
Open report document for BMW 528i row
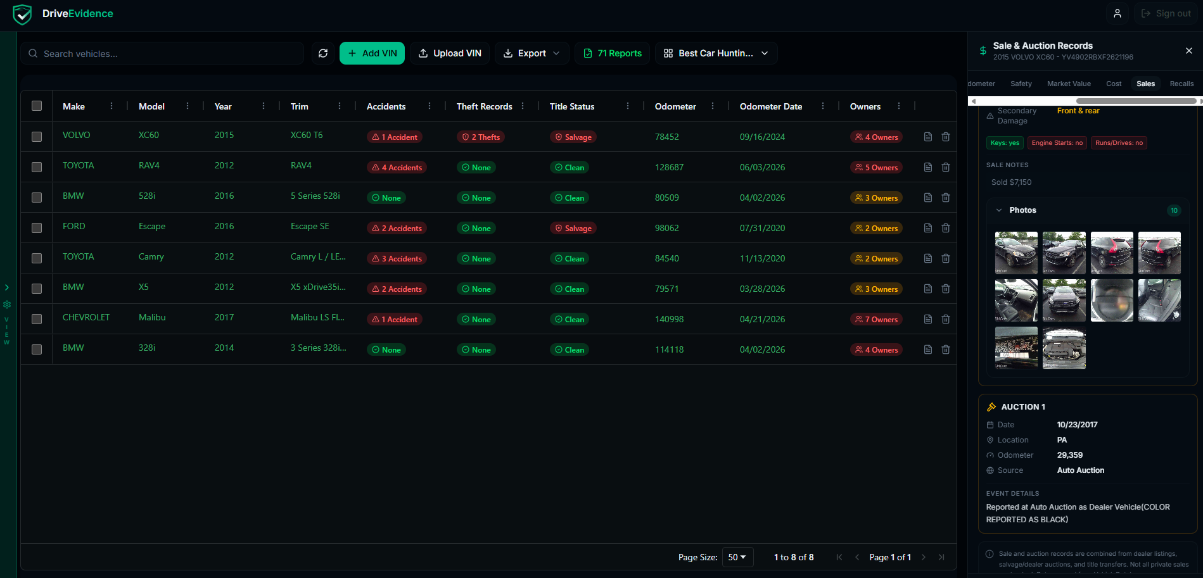pyautogui.click(x=928, y=198)
